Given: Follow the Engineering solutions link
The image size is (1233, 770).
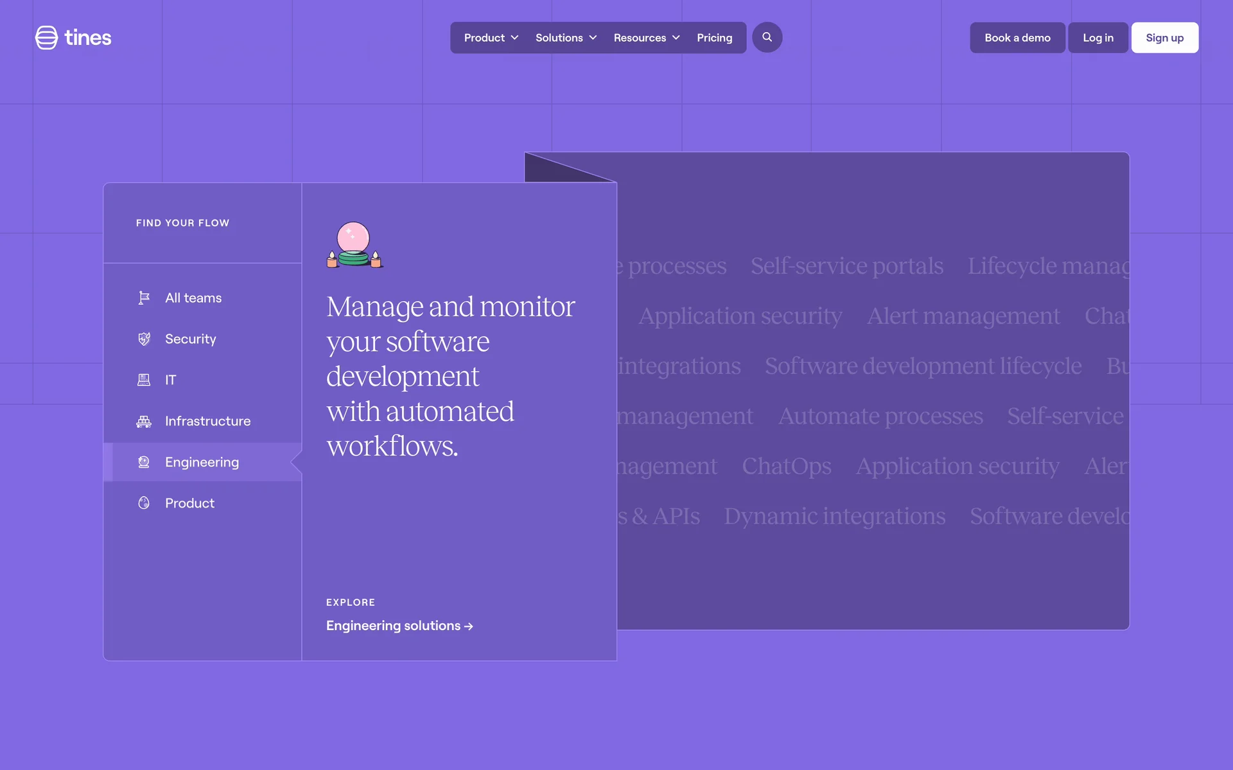Looking at the screenshot, I should click(399, 626).
